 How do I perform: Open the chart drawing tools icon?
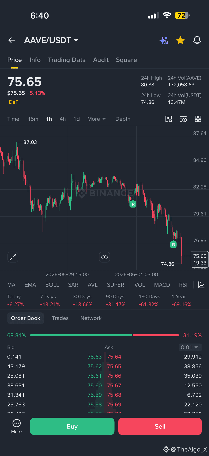169,119
